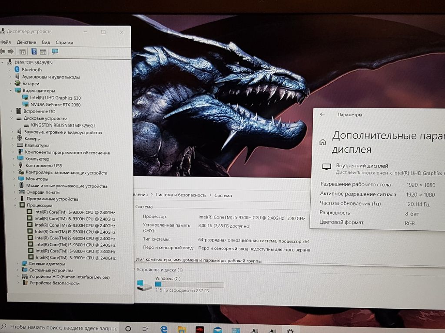Click the keyboard icon beside Клавиатуры
The height and width of the screenshot is (333, 445).
pyautogui.click(x=20, y=145)
